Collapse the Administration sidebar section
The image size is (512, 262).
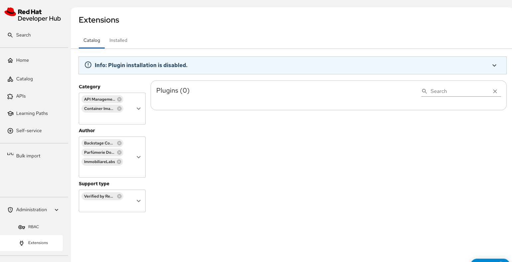(x=57, y=210)
